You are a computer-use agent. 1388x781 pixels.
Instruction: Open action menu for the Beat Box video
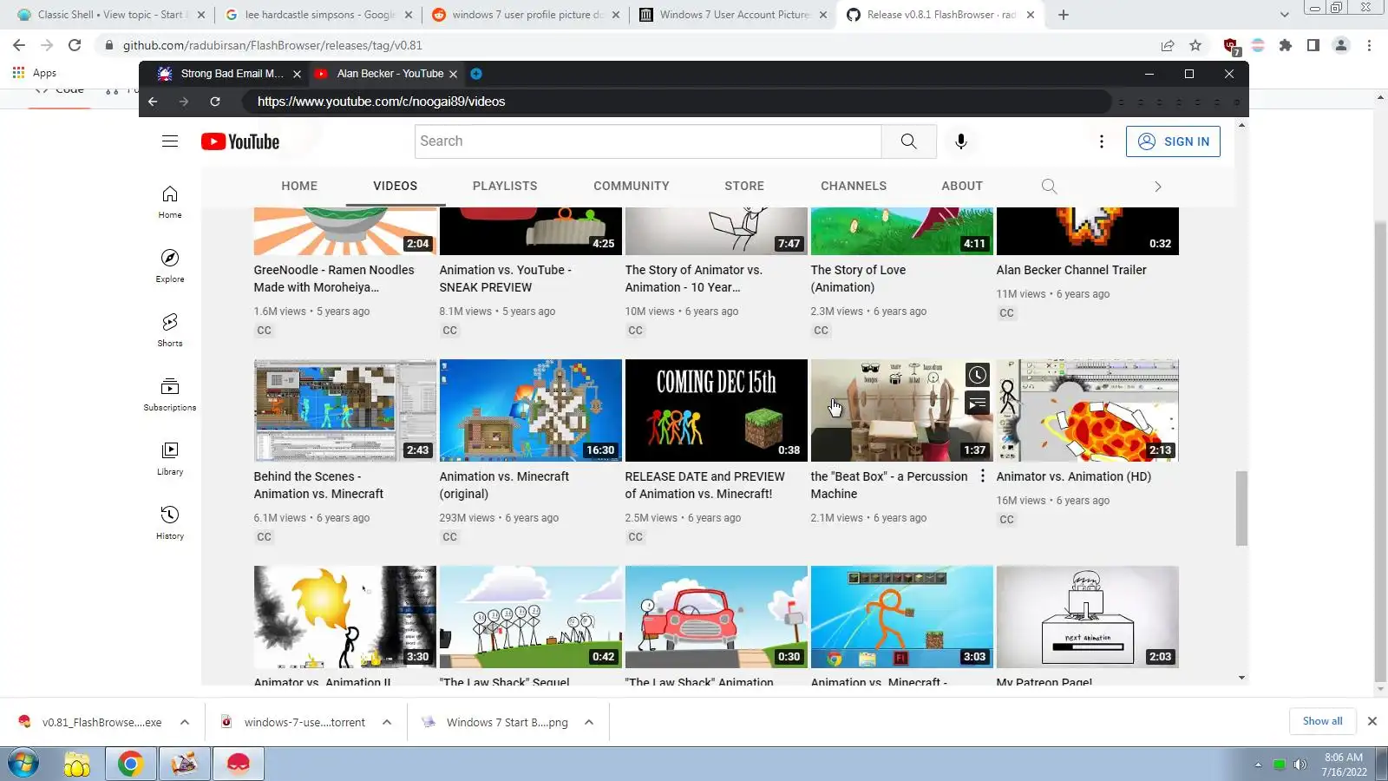[x=983, y=476]
